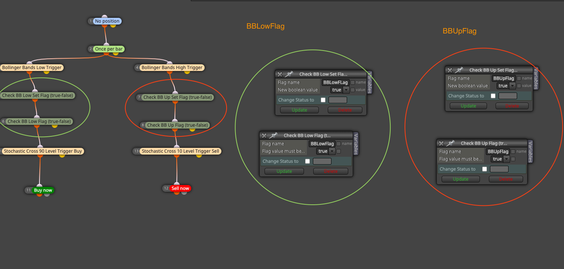Click Change Status color box in BB Low Set Flag

pos(338,100)
